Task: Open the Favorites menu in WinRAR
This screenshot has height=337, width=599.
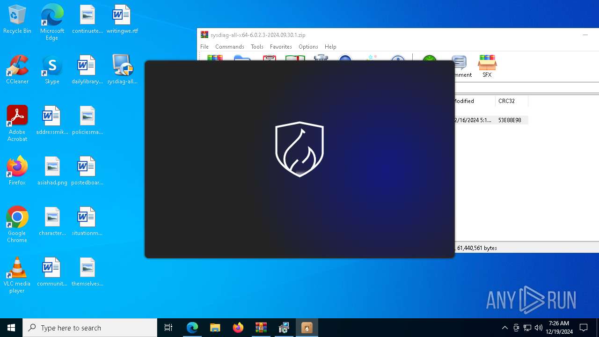Action: (x=281, y=47)
